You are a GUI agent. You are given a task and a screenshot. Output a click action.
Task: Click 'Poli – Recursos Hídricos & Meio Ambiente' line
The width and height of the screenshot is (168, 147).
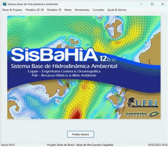pyautogui.click(x=64, y=76)
